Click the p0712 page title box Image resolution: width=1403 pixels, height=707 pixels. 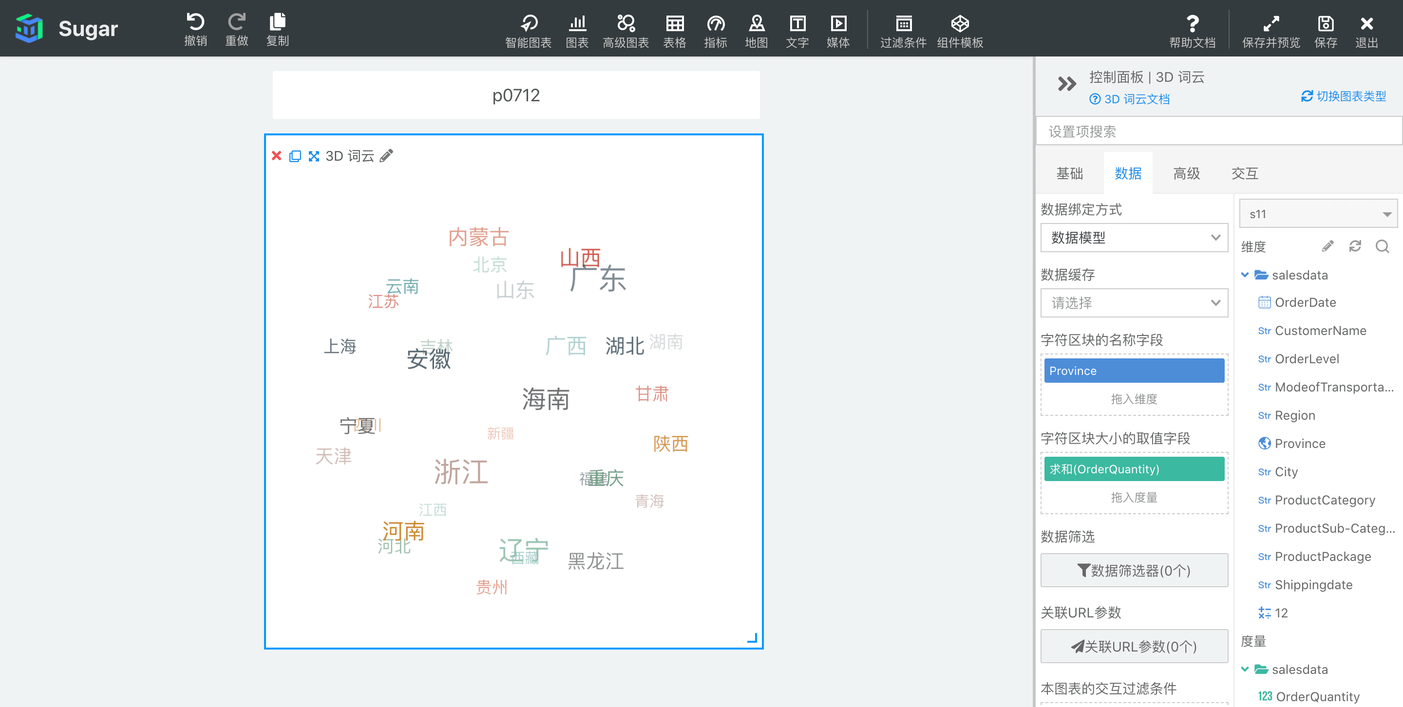516,95
